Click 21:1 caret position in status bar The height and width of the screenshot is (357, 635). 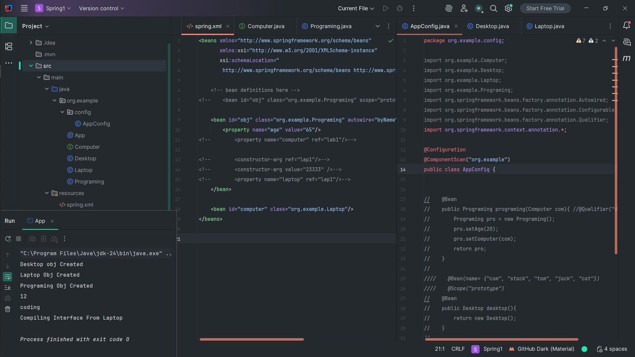point(440,349)
